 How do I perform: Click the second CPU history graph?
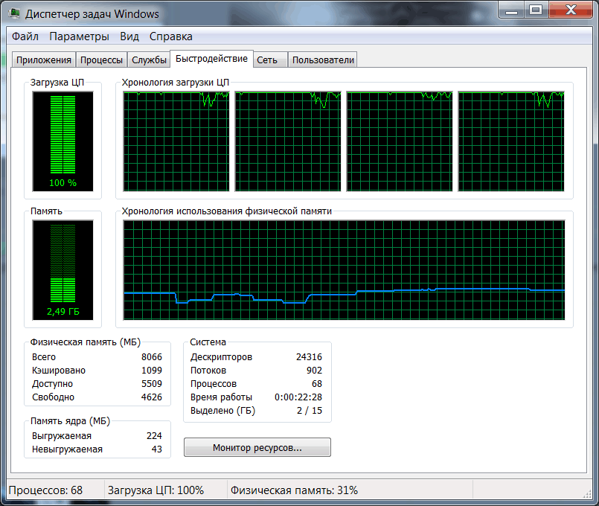(x=288, y=141)
